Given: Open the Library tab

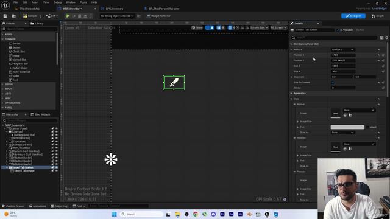Looking at the screenshot, I should (x=37, y=23).
